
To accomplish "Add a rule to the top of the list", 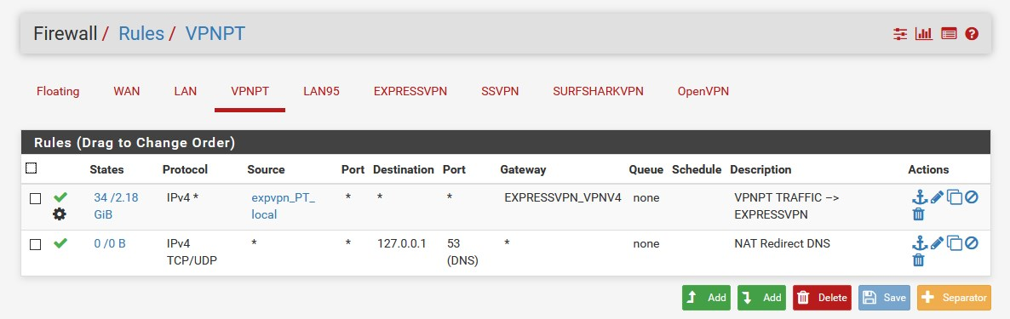I will pyautogui.click(x=707, y=298).
